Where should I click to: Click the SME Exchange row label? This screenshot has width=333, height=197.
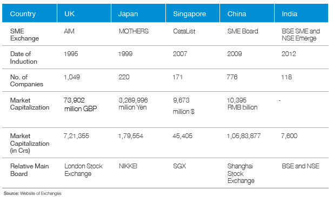coord(24,35)
